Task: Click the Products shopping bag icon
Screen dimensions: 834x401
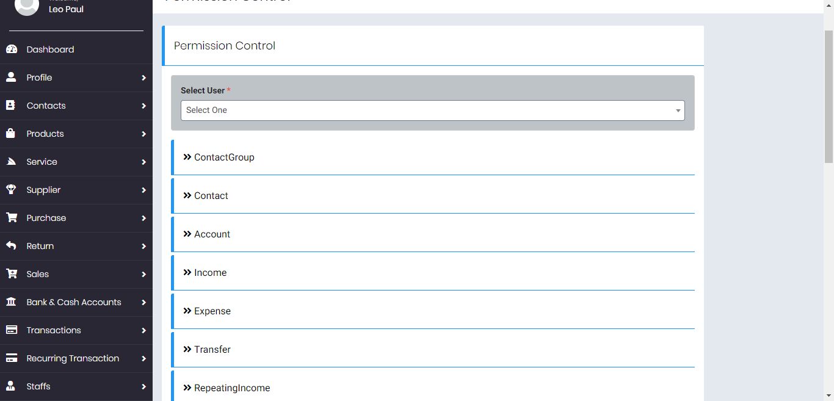Action: pos(10,134)
